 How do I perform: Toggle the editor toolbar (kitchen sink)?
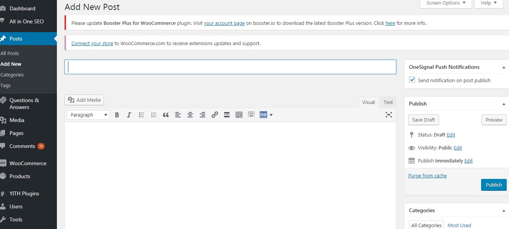pyautogui.click(x=239, y=115)
